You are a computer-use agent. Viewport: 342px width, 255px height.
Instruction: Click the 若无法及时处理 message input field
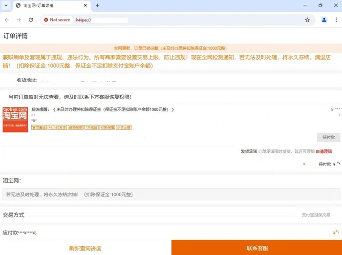(171, 194)
